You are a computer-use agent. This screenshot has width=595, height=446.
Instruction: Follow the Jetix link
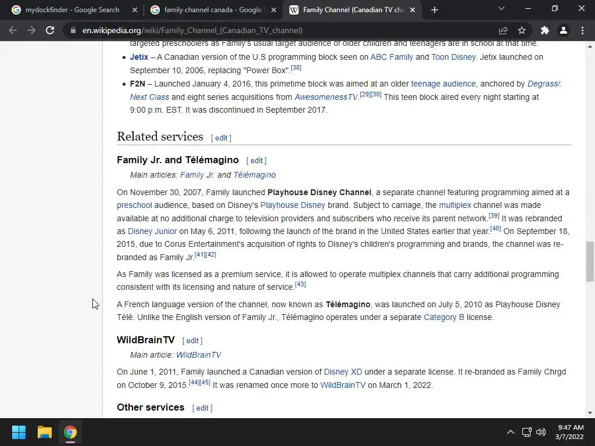pyautogui.click(x=139, y=57)
